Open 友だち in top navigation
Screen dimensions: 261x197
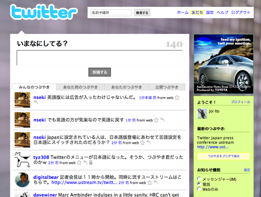197,13
